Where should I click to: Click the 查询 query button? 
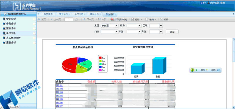(x=172, y=32)
